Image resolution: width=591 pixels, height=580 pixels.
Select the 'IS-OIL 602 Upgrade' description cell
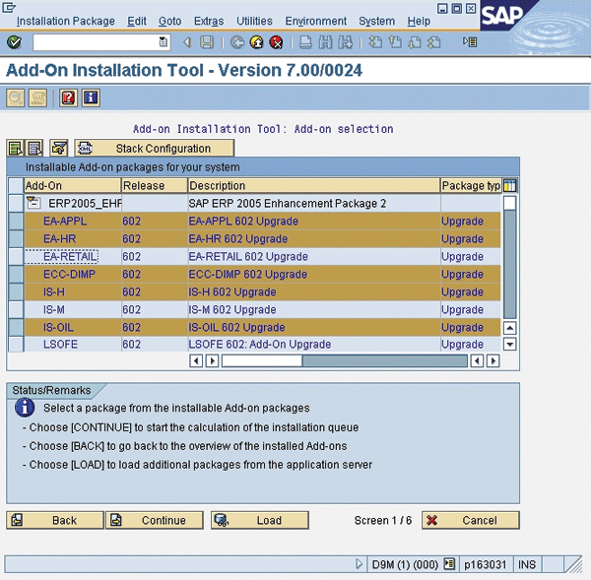click(314, 327)
